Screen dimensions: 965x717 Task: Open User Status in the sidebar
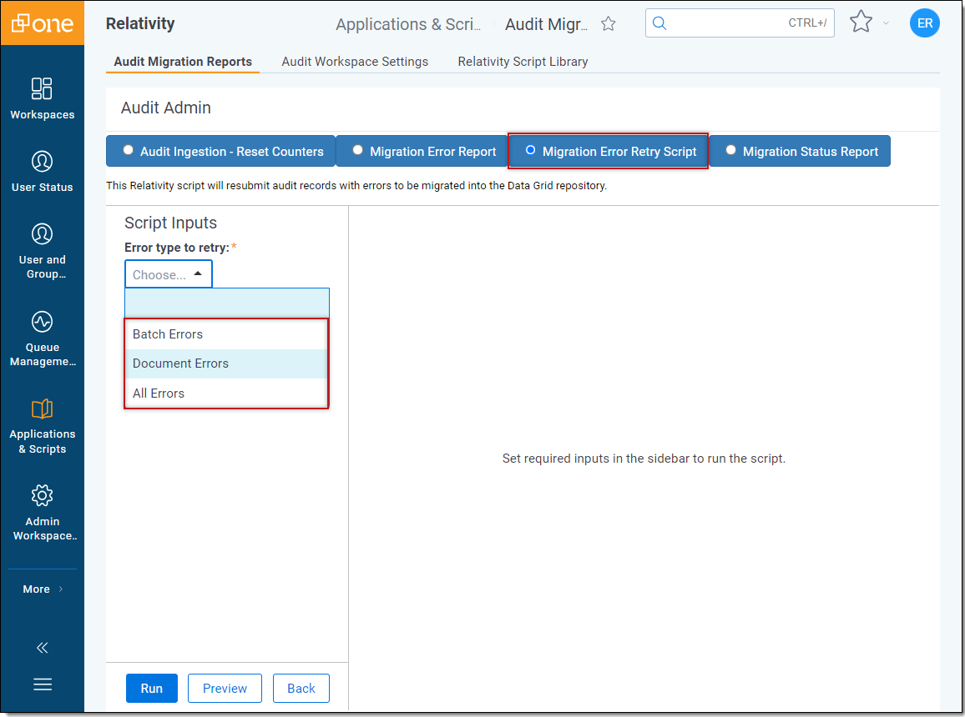pos(42,162)
